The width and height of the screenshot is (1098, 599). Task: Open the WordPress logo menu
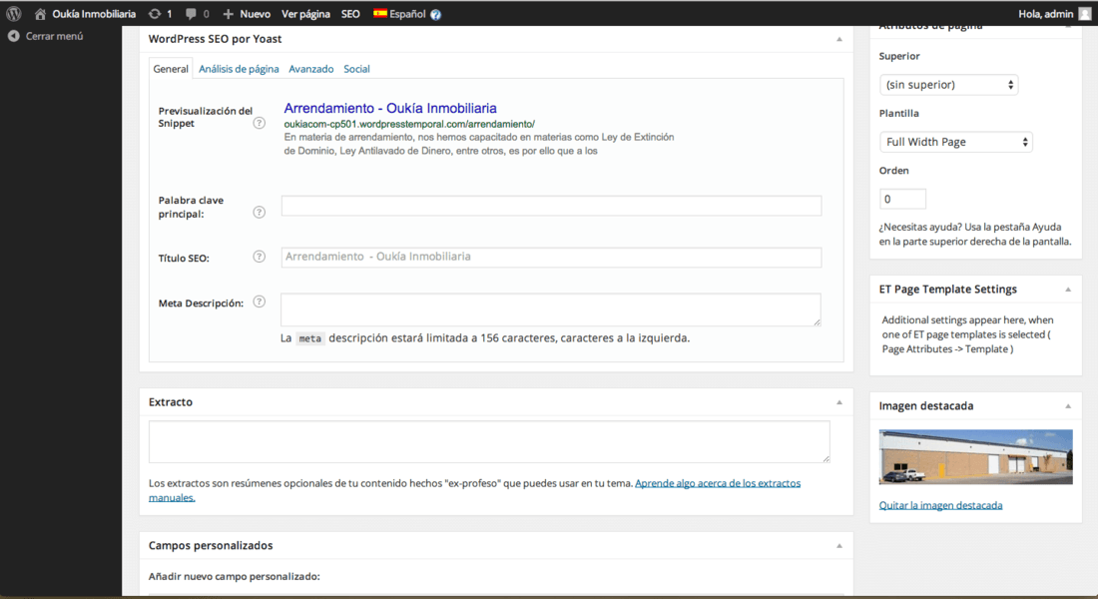pyautogui.click(x=13, y=14)
